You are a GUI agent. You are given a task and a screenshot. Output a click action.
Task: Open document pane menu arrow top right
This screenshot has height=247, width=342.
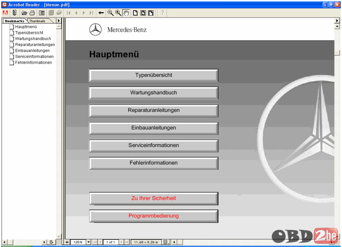(337, 21)
